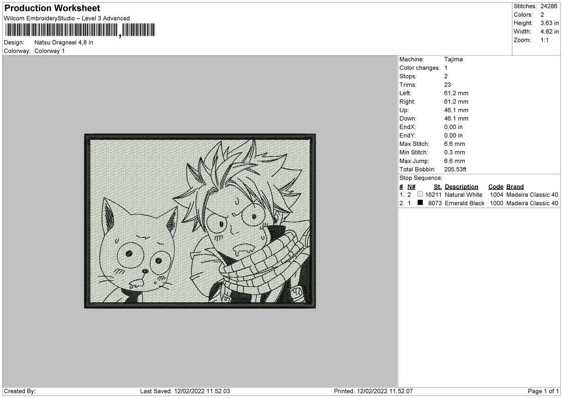Viewport: 563px width, 398px height.
Task: Click the barcode under the software name
Action: 81,31
